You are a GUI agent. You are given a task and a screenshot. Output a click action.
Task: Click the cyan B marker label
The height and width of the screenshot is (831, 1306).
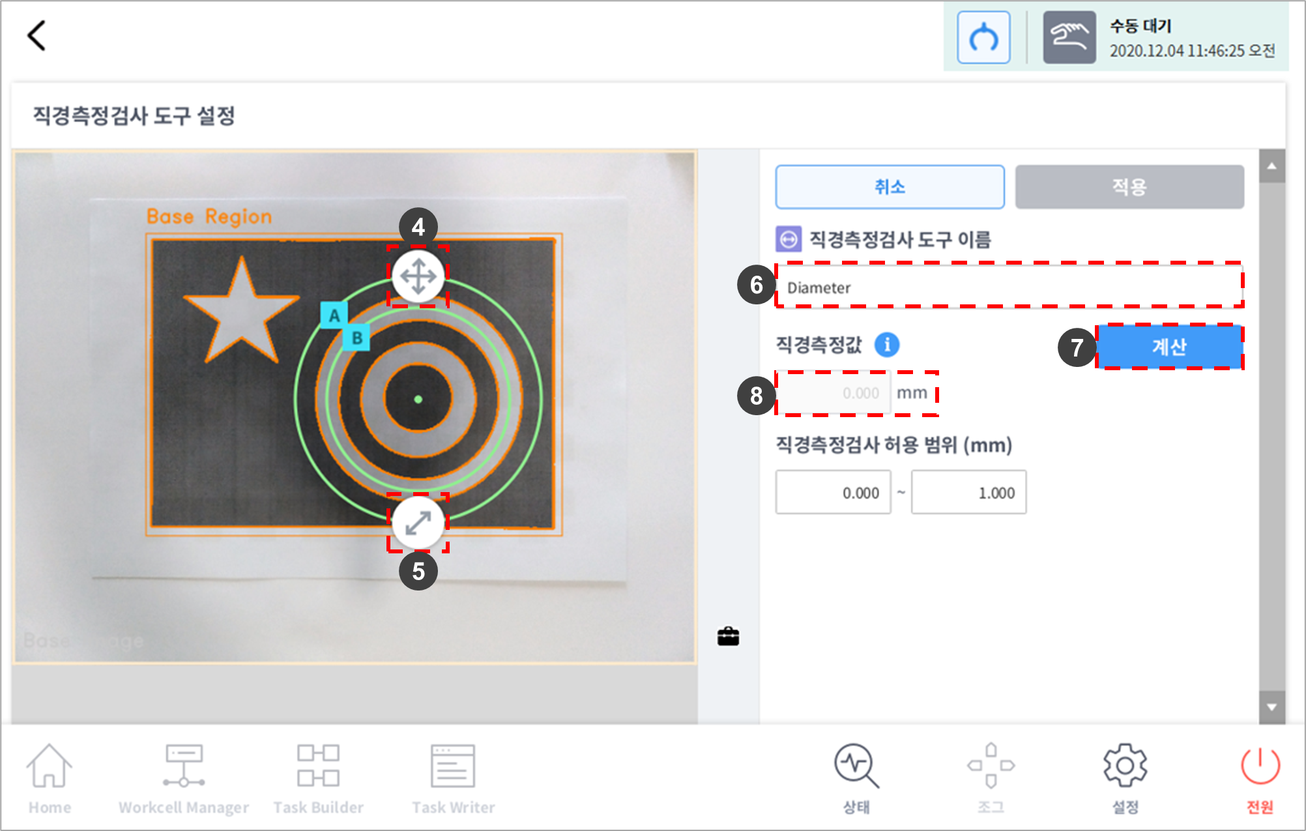[x=356, y=338]
